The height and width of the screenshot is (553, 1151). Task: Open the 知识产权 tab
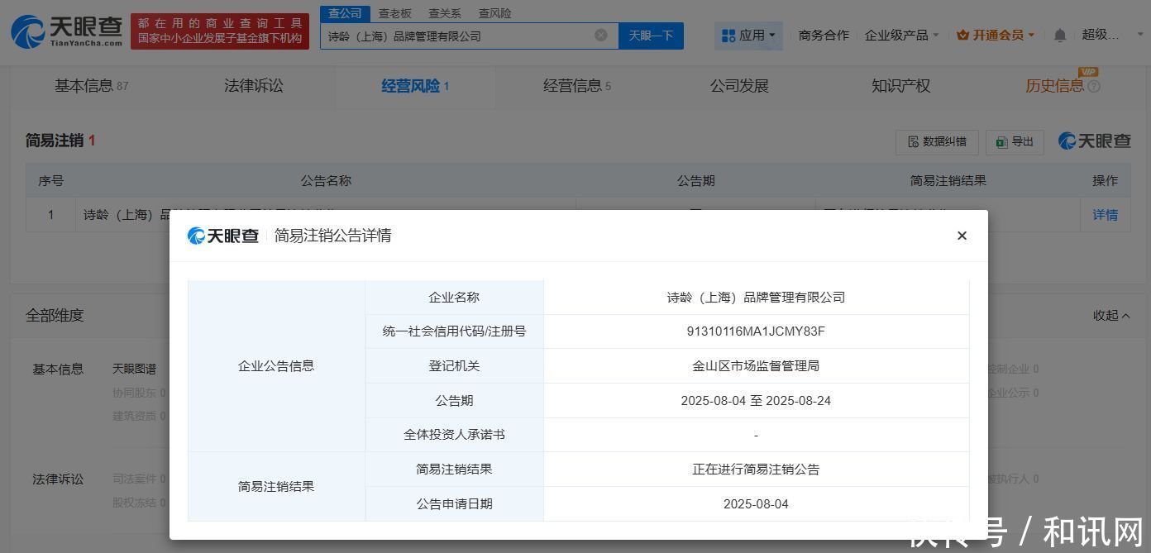click(900, 86)
